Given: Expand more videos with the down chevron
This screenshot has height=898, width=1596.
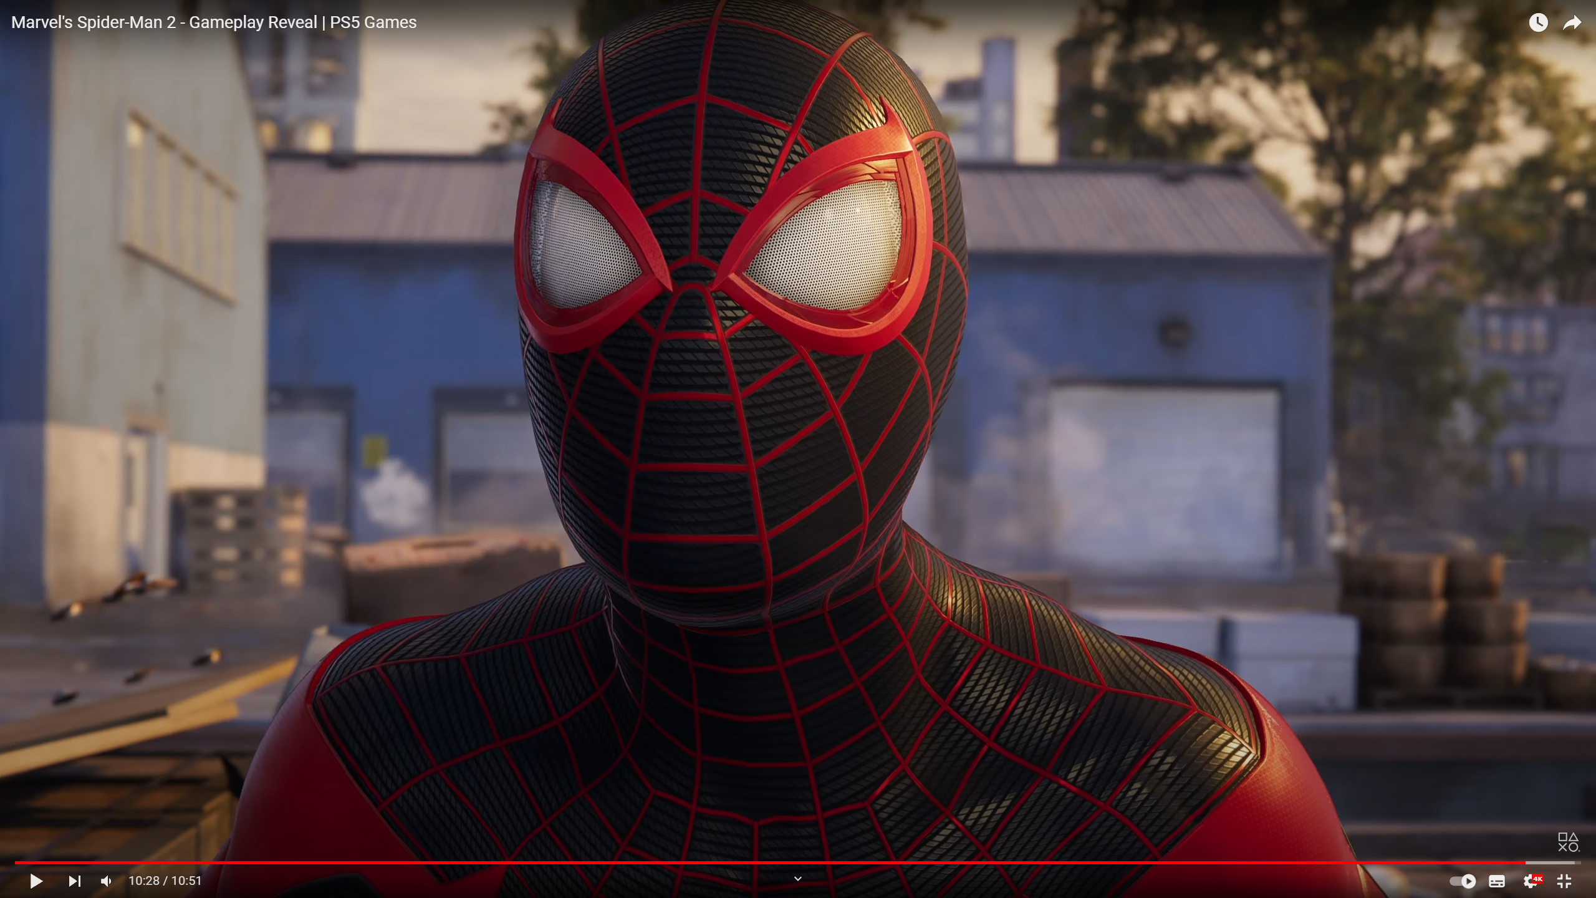Looking at the screenshot, I should click(x=797, y=879).
